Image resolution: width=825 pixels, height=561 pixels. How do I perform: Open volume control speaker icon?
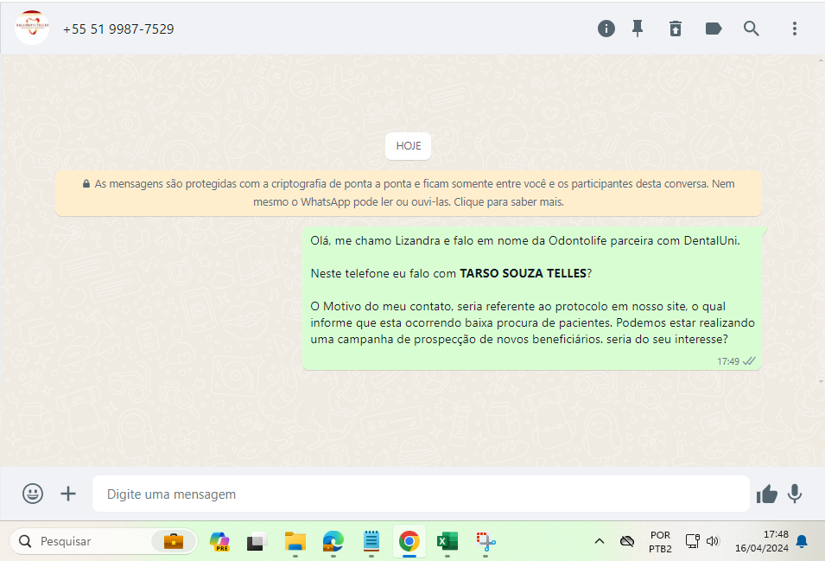(713, 541)
